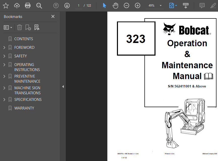Collapse the side panel with the triangle handle
Viewport: 218px width, 161px height.
63,86
